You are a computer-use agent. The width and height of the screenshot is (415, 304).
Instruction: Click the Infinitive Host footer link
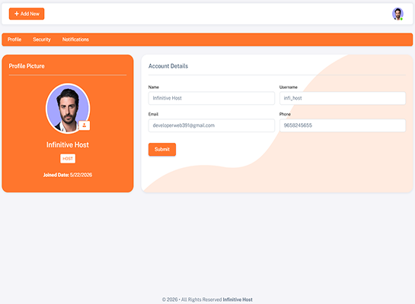pyautogui.click(x=238, y=299)
